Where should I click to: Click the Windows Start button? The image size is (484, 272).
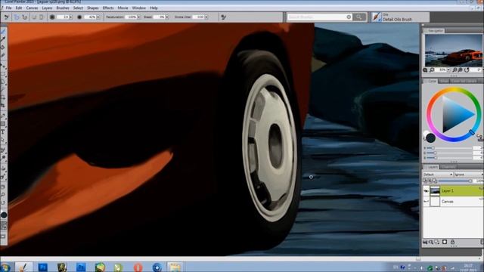[x=5, y=267]
